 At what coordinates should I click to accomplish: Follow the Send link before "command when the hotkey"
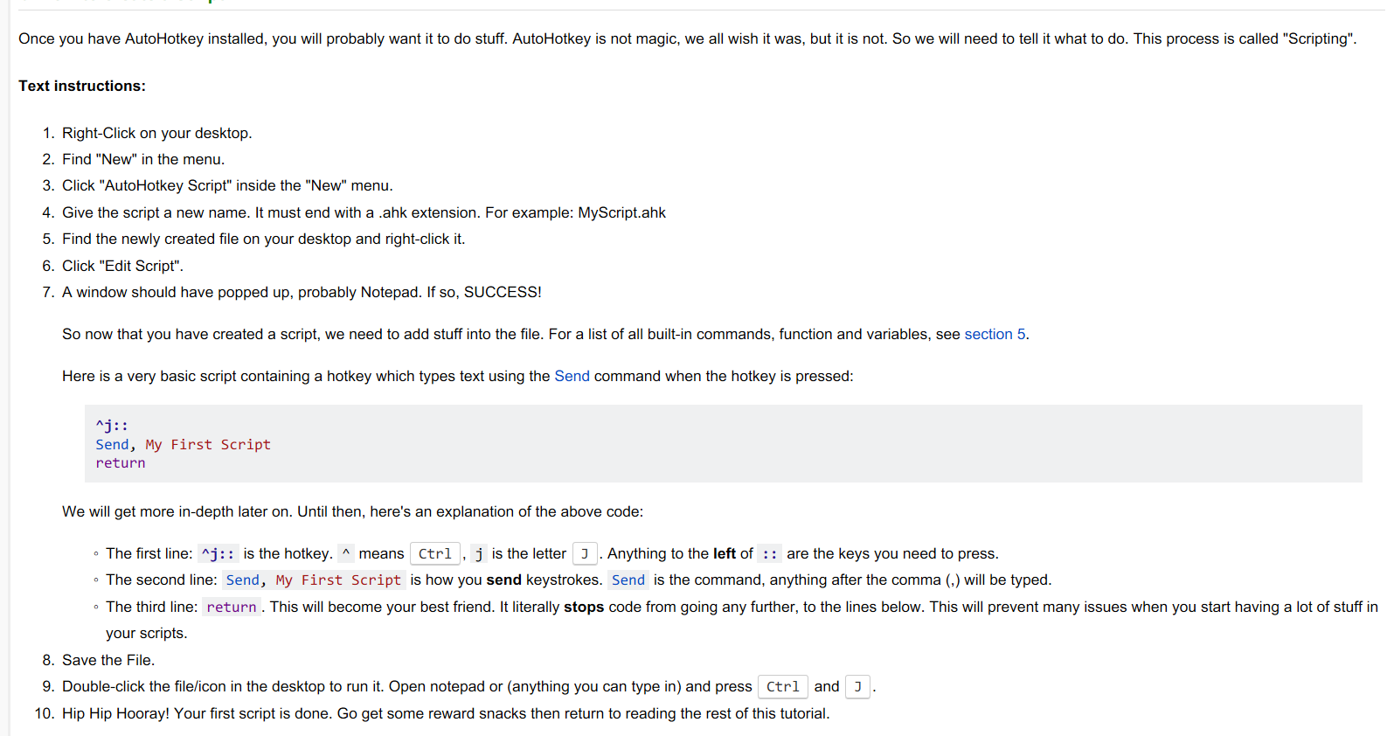point(572,376)
